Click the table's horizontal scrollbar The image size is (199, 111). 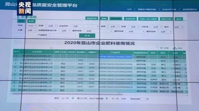click(x=68, y=94)
